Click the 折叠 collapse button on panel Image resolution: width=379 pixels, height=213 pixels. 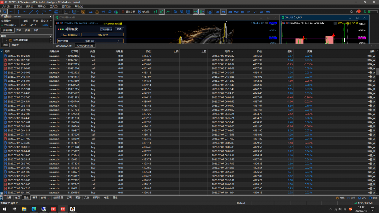119,29
